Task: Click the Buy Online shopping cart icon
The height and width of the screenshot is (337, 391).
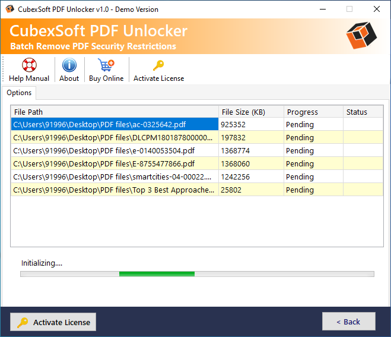Action: [x=106, y=65]
